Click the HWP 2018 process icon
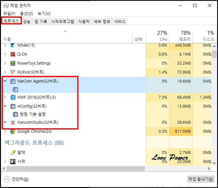 pos(13,97)
